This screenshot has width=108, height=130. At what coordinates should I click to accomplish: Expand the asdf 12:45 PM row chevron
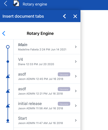coord(76,76)
